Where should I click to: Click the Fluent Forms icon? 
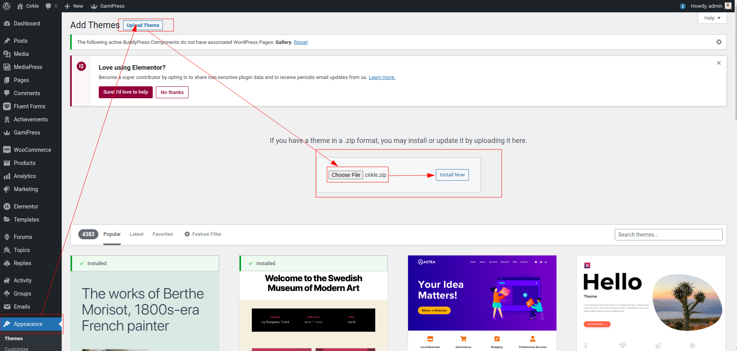coord(7,106)
